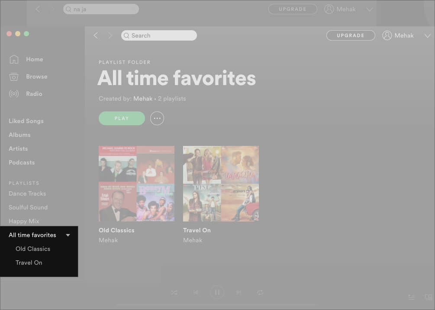Image resolution: width=435 pixels, height=310 pixels.
Task: Open Liked Songs library
Action: 26,121
